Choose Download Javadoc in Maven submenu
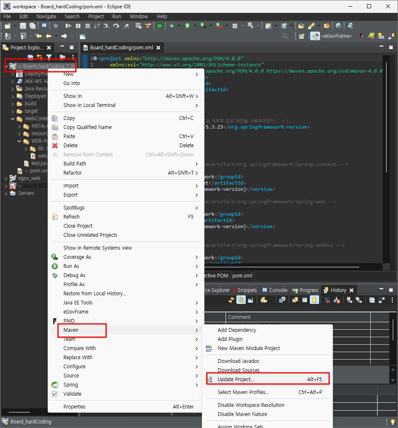This screenshot has width=398, height=428. coord(267,361)
